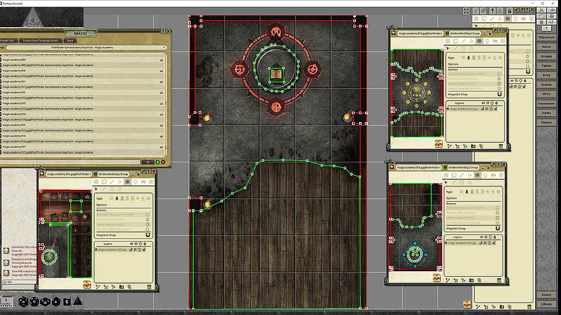Open the Notes sidebar button
The width and height of the screenshot is (561, 315).
tap(546, 47)
